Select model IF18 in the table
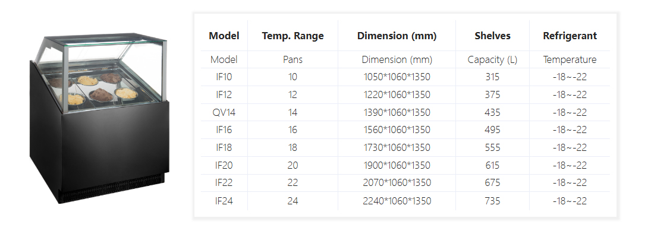Image resolution: width=651 pixels, height=240 pixels. tap(224, 147)
